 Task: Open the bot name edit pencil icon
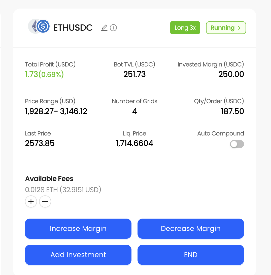pos(104,28)
